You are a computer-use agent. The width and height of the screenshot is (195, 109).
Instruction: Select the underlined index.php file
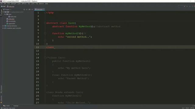pos(10,19)
